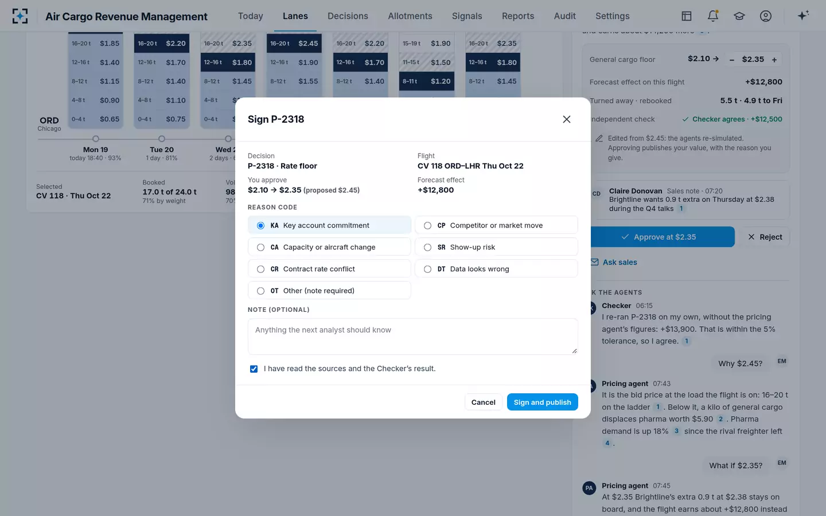Close the Sign P-2318 dialog
This screenshot has width=826, height=516.
[567, 119]
